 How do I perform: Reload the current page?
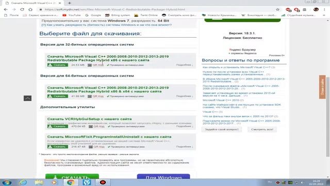(22, 9)
